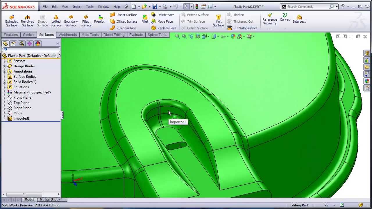372x209 pixels.
Task: Launch the Intersect tool
Action: [299, 19]
